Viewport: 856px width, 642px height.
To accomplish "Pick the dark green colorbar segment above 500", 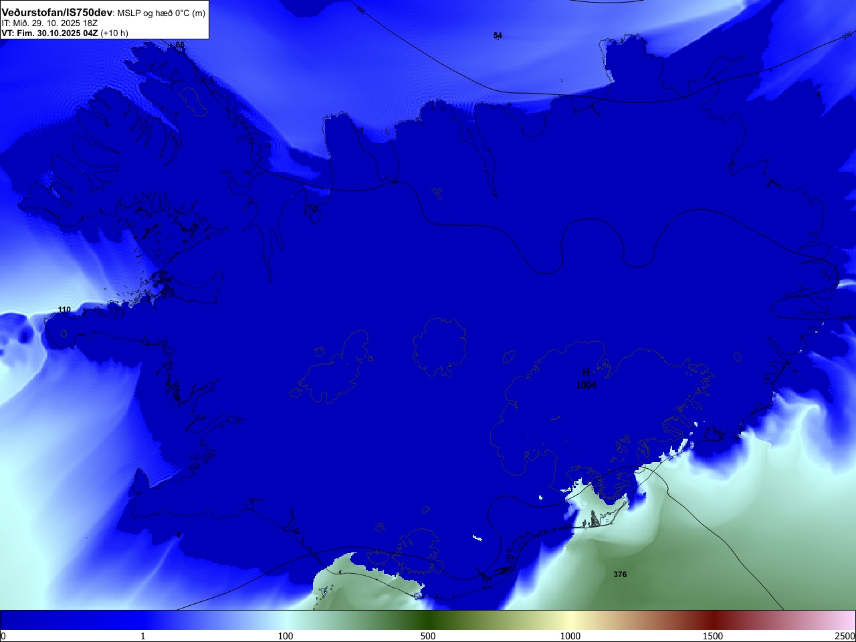I will tap(428, 620).
